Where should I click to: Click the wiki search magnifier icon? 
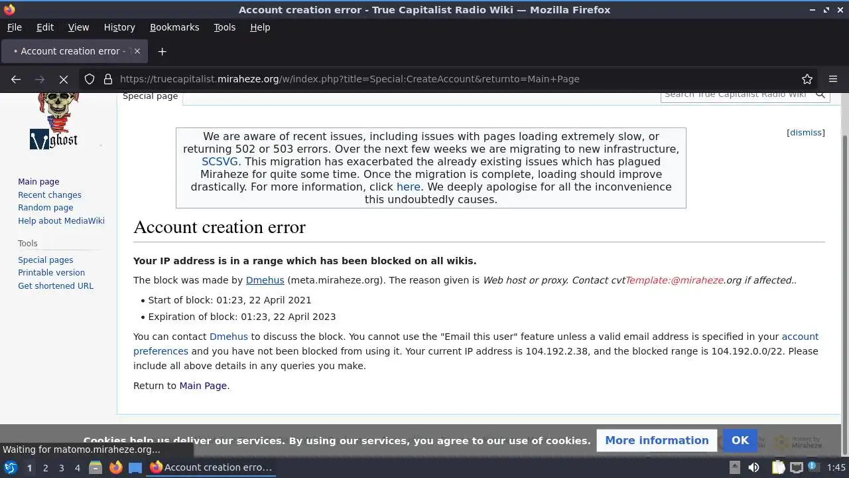click(820, 94)
